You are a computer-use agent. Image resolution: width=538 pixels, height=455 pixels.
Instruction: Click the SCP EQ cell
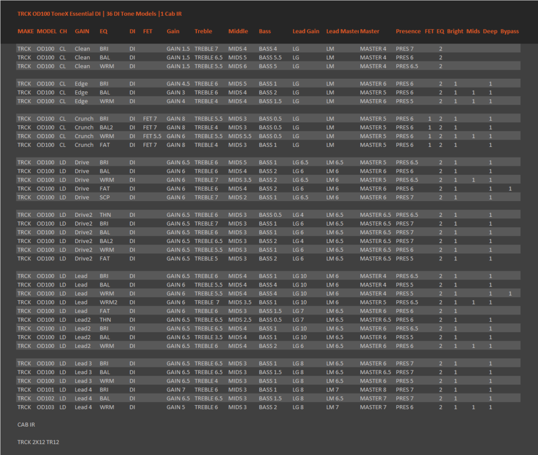[x=105, y=197]
